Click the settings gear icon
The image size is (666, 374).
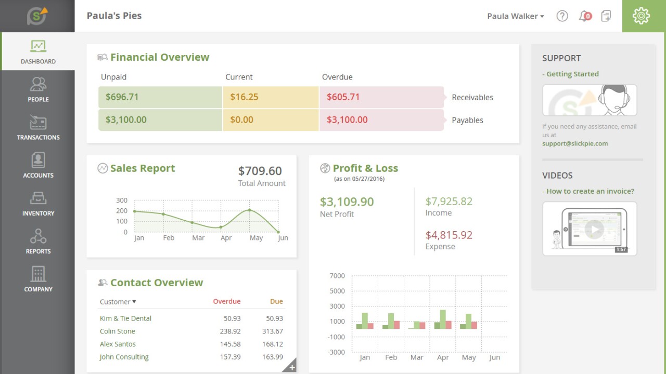(x=641, y=16)
